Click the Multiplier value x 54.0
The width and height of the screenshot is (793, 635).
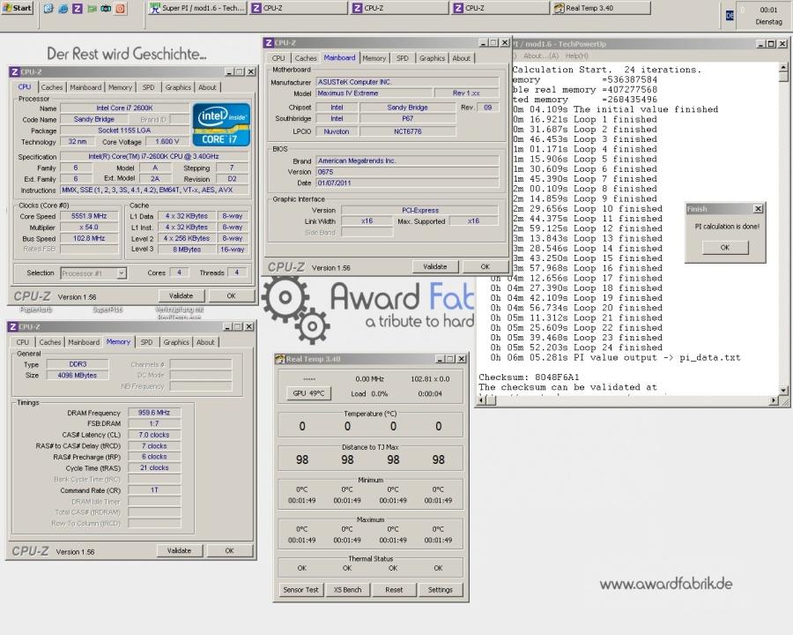(x=89, y=228)
